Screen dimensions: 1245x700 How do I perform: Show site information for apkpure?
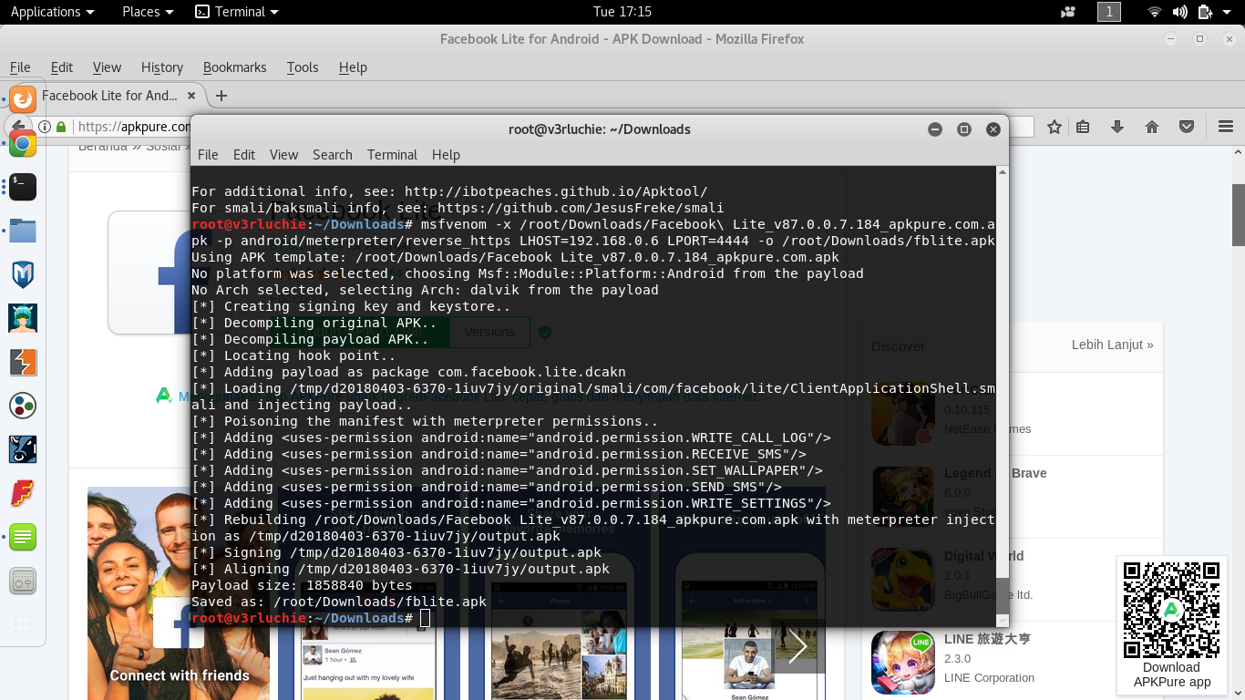point(44,127)
